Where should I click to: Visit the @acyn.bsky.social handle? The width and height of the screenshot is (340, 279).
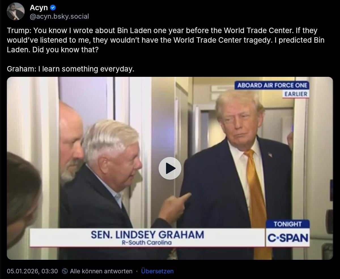(59, 16)
